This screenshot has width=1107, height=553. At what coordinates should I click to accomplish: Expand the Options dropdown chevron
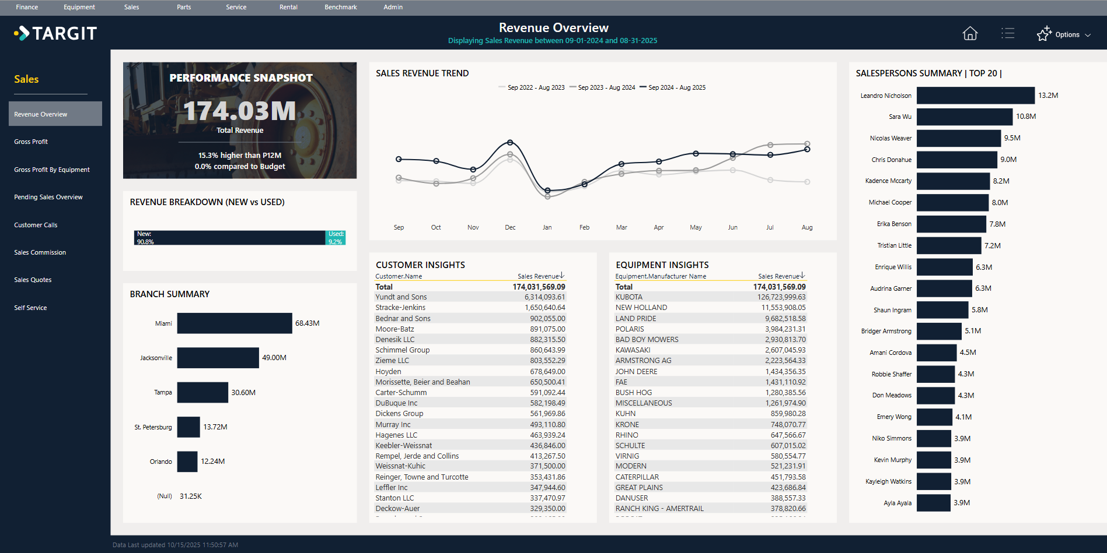point(1089,34)
